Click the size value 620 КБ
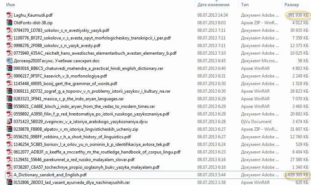 (x=302, y=182)
